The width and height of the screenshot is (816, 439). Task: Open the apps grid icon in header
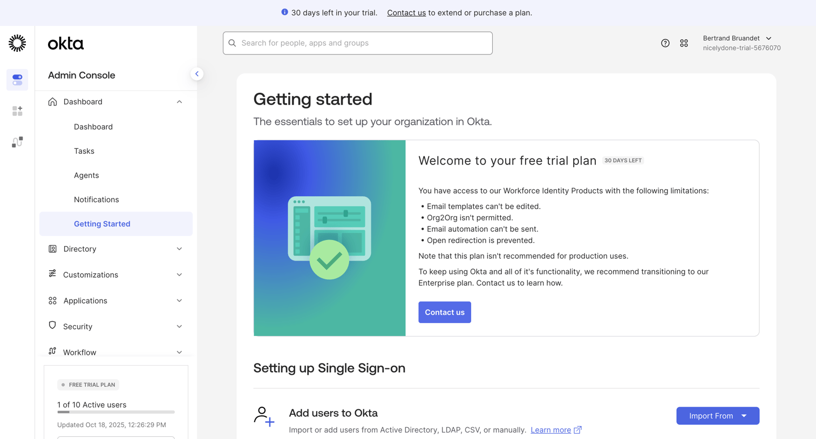[684, 43]
